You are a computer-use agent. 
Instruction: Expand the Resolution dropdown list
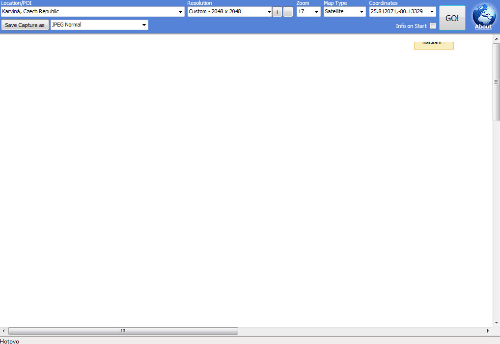coord(269,12)
